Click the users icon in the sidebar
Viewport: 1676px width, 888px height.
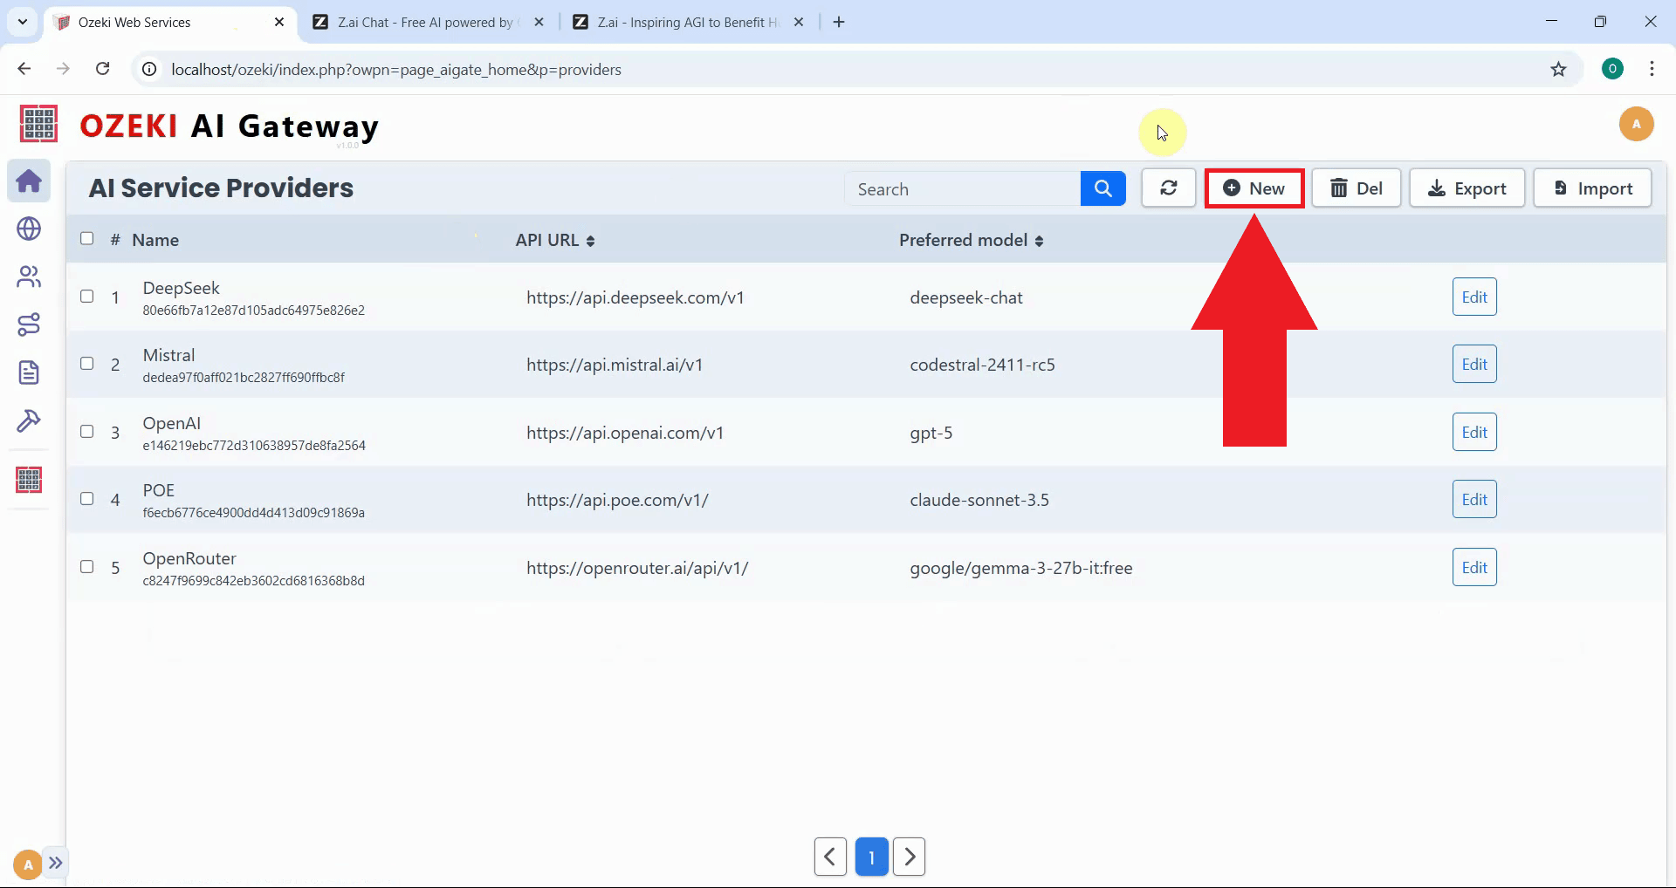(x=29, y=277)
